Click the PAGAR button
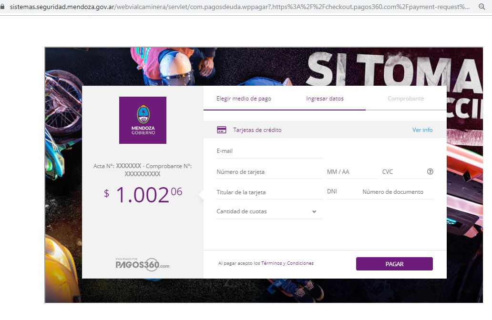Viewport: 492px width, 320px height. pos(394,264)
